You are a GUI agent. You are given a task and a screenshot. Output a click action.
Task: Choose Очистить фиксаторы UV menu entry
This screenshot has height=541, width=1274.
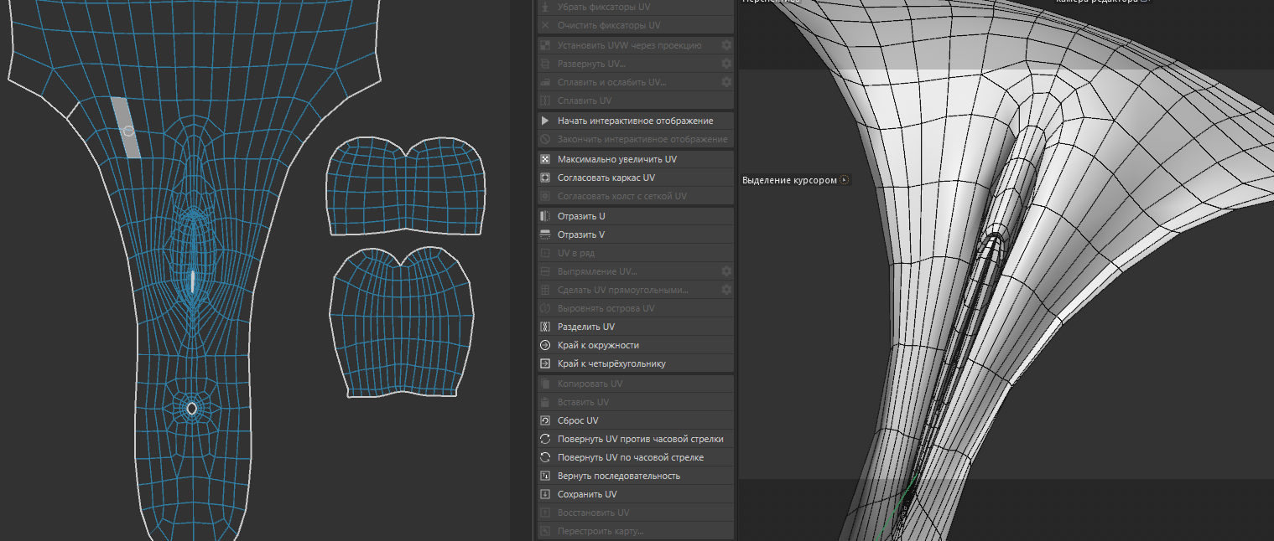click(x=636, y=25)
